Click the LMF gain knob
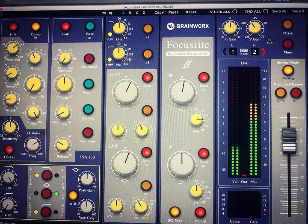Viewport: 308px width, 224px height. [x=125, y=163]
